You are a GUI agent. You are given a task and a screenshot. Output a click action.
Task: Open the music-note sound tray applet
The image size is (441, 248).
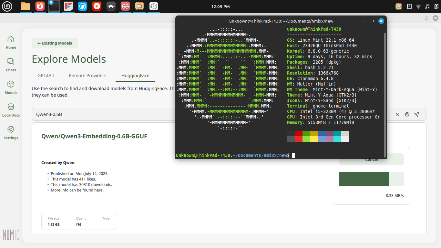pyautogui.click(x=427, y=6)
